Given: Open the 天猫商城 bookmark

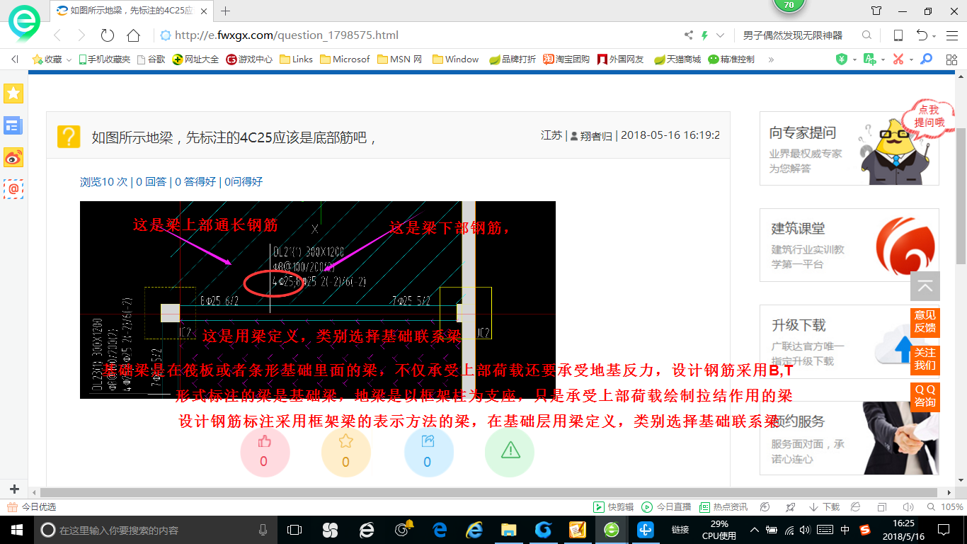Looking at the screenshot, I should tap(677, 59).
